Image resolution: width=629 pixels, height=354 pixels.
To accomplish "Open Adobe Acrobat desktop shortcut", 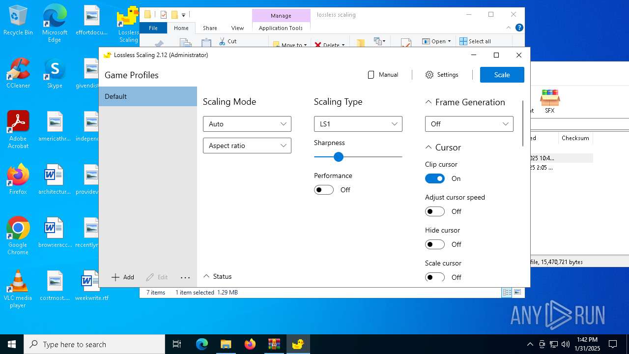I will click(18, 130).
